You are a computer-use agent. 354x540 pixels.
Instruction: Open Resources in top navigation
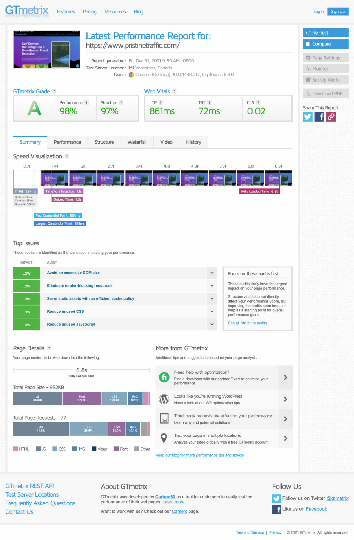tap(115, 12)
